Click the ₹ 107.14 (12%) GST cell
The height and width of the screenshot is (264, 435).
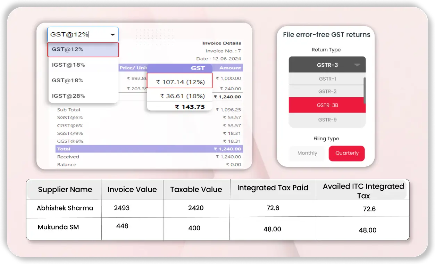(x=179, y=82)
